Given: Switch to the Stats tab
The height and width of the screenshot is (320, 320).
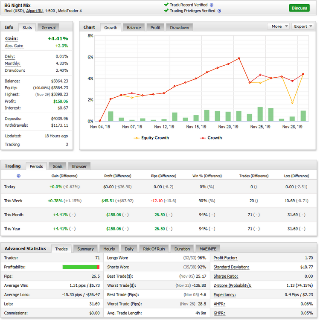Looking at the screenshot, I should [x=27, y=28].
